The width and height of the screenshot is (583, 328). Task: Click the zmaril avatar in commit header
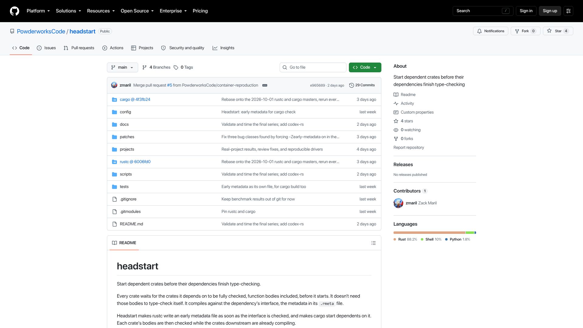coord(114,85)
